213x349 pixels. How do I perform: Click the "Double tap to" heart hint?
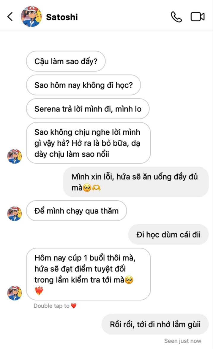51,306
